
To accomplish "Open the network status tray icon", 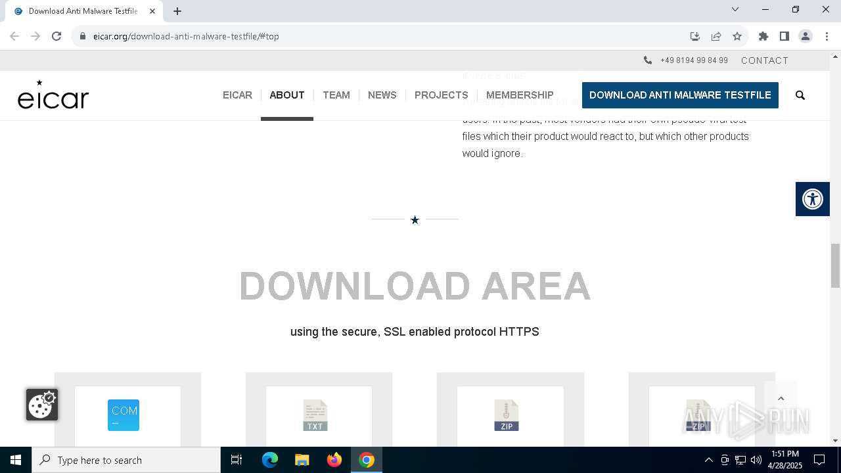I will (740, 460).
